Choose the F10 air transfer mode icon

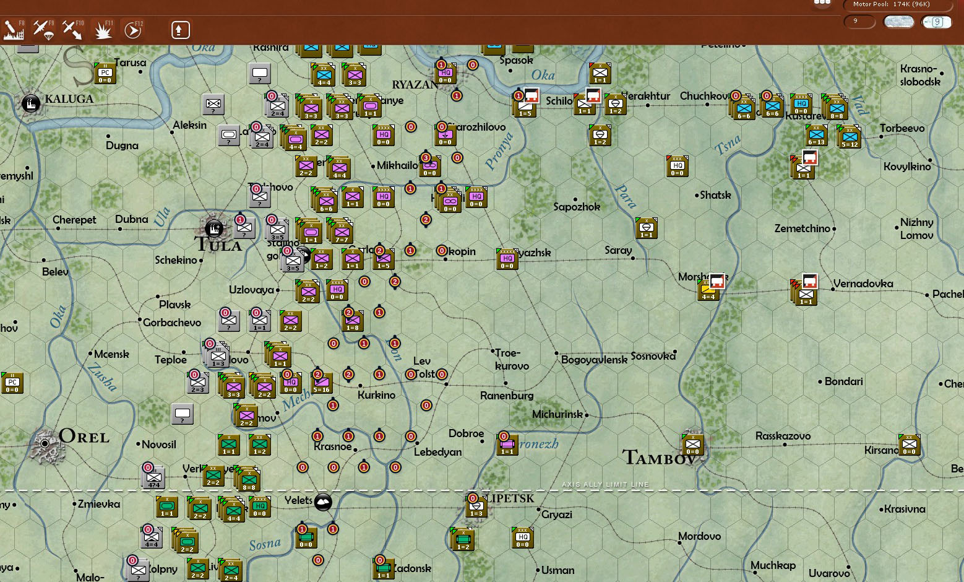tap(72, 30)
